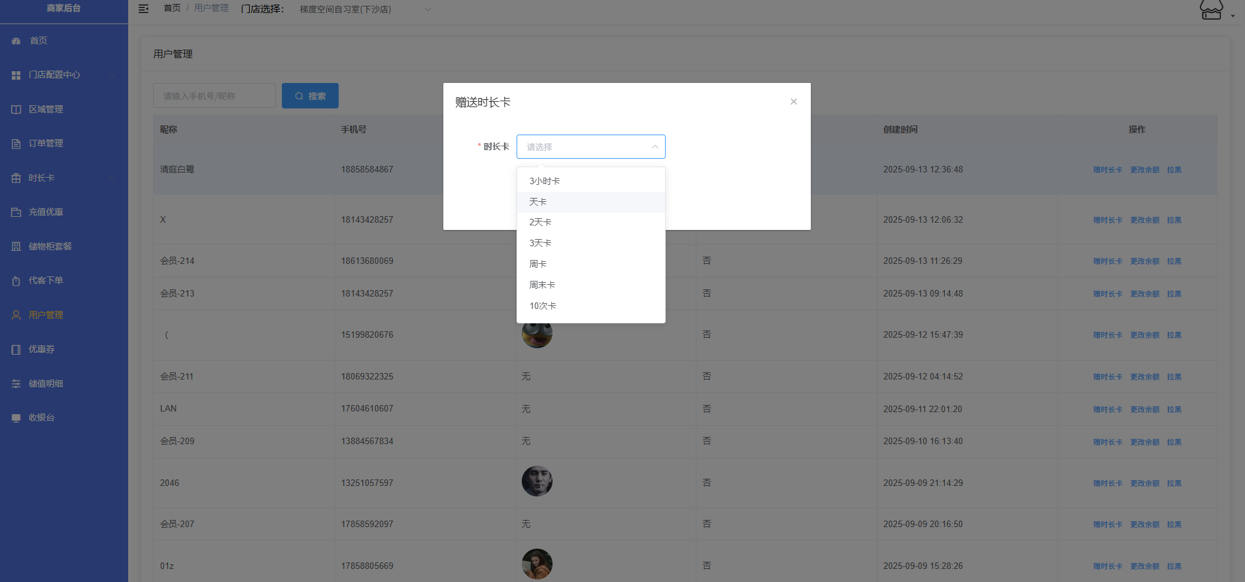Screen dimensions: 1245x582
Task: Click the 订单管理 document icon
Action: (x=16, y=144)
